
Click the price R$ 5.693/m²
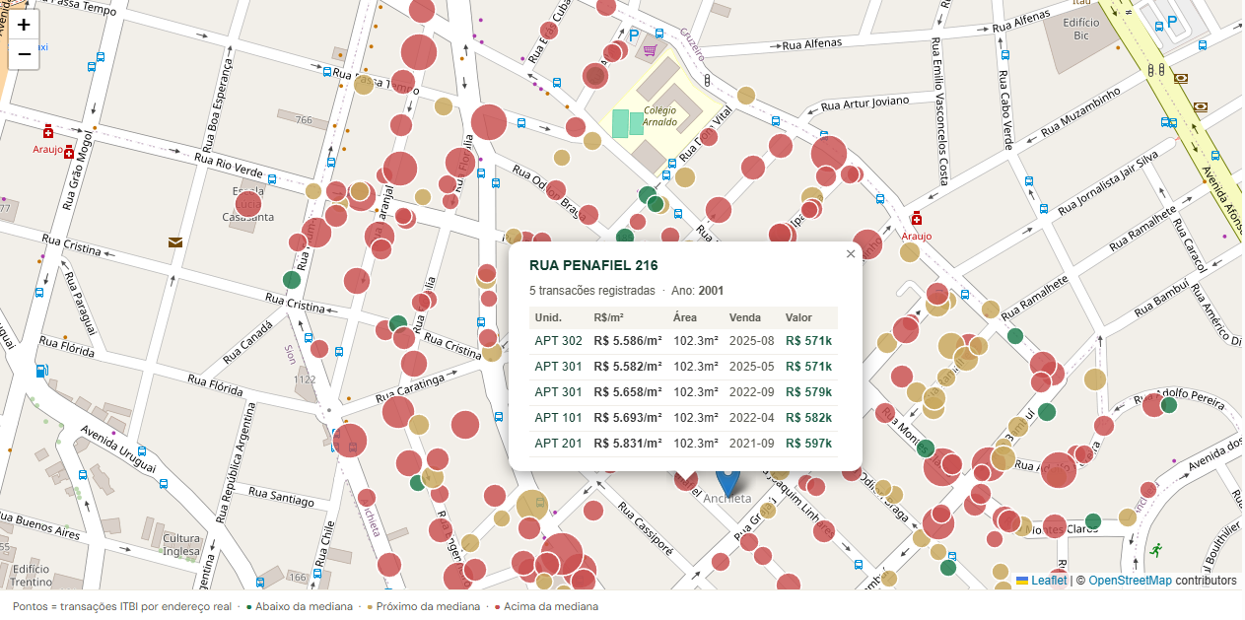(x=628, y=418)
